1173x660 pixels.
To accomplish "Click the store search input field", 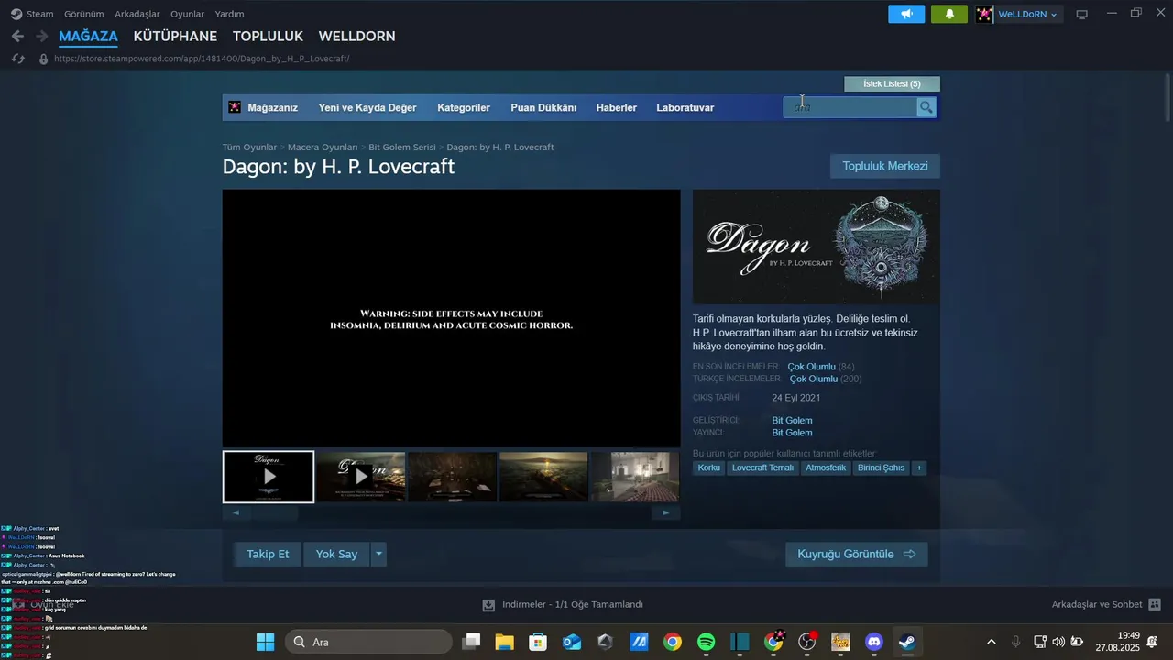I will tap(850, 107).
